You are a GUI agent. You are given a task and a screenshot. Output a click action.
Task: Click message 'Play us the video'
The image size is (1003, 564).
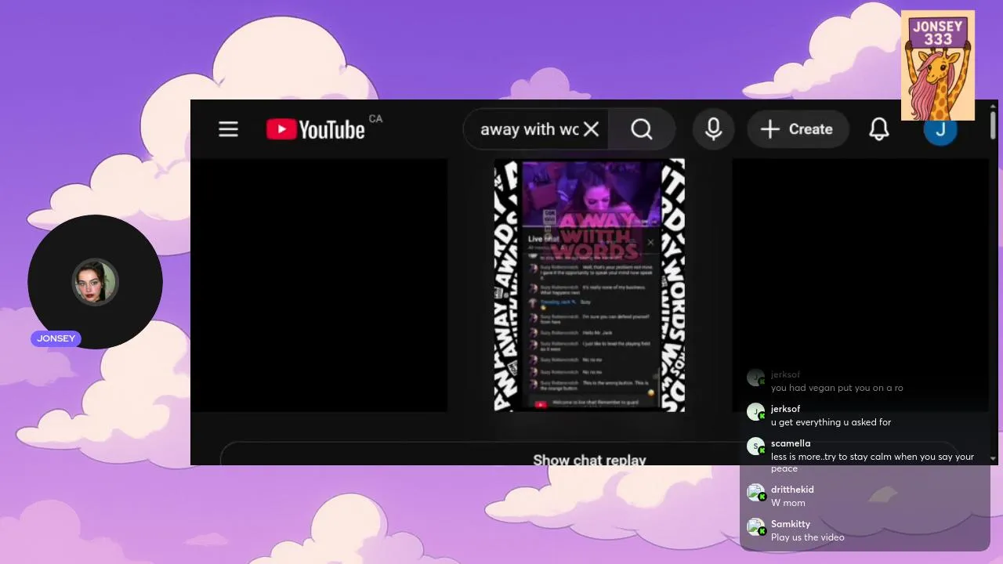point(808,537)
